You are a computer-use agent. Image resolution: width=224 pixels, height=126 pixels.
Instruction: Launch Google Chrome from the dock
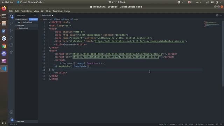[x=4, y=46]
